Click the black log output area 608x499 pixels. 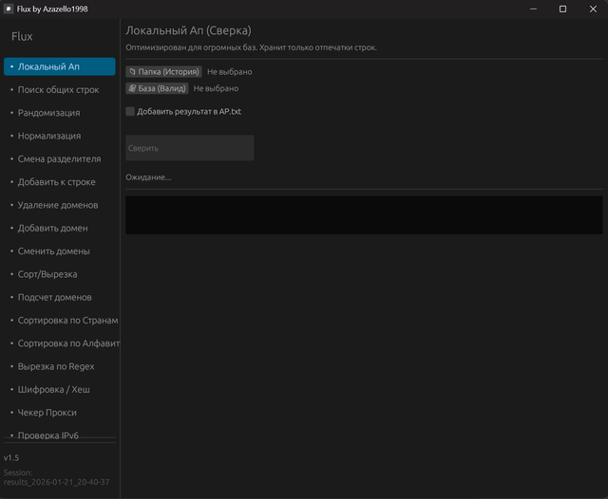coord(364,214)
